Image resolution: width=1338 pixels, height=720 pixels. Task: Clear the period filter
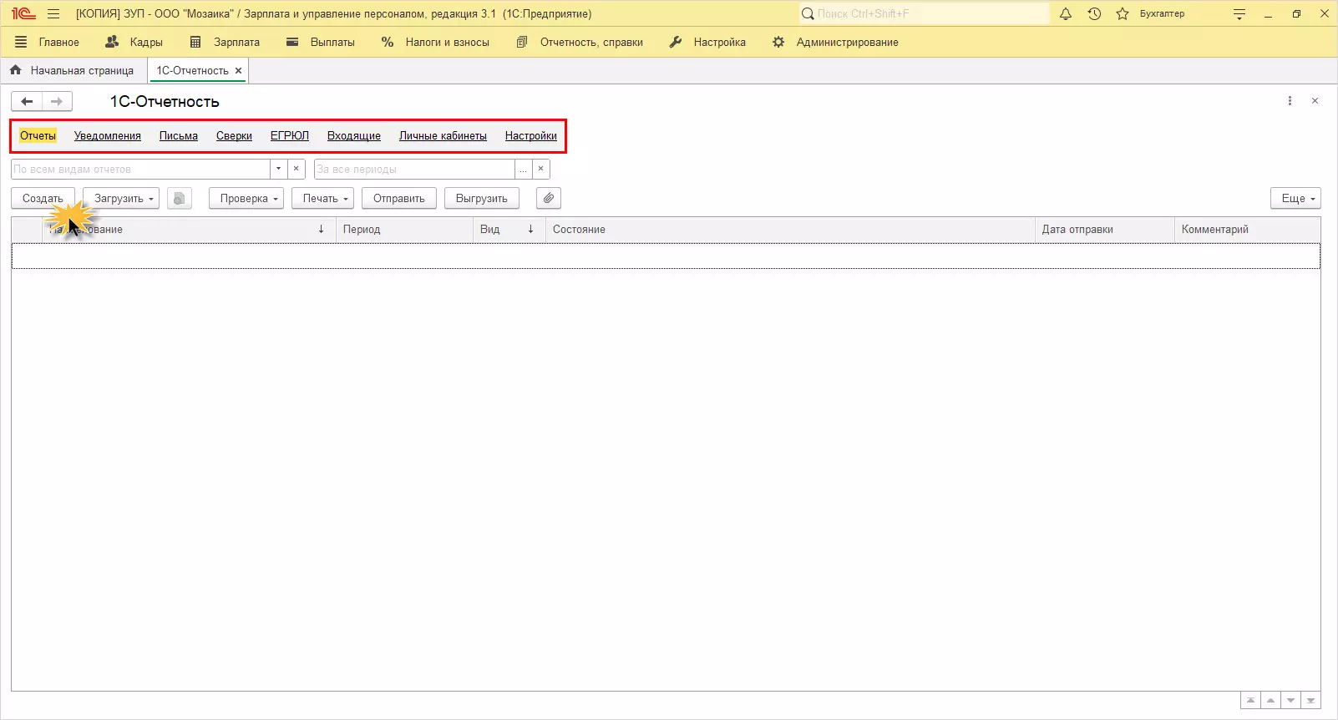pyautogui.click(x=541, y=170)
